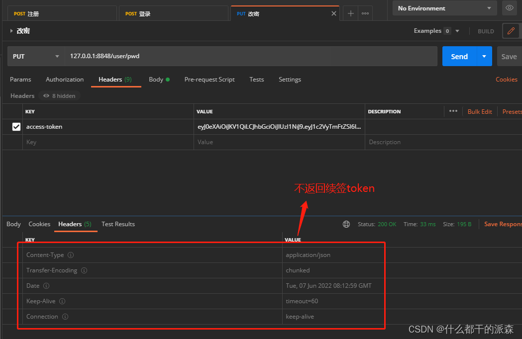This screenshot has height=339, width=522.
Task: Click the 33 ms response time
Action: [x=428, y=224]
